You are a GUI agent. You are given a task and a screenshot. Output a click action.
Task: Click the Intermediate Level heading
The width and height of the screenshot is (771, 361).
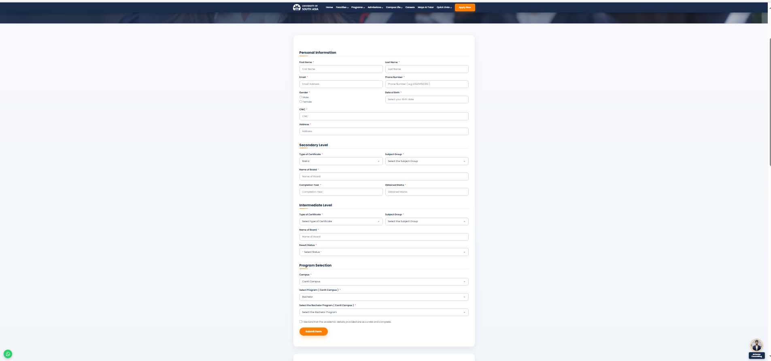tap(316, 205)
